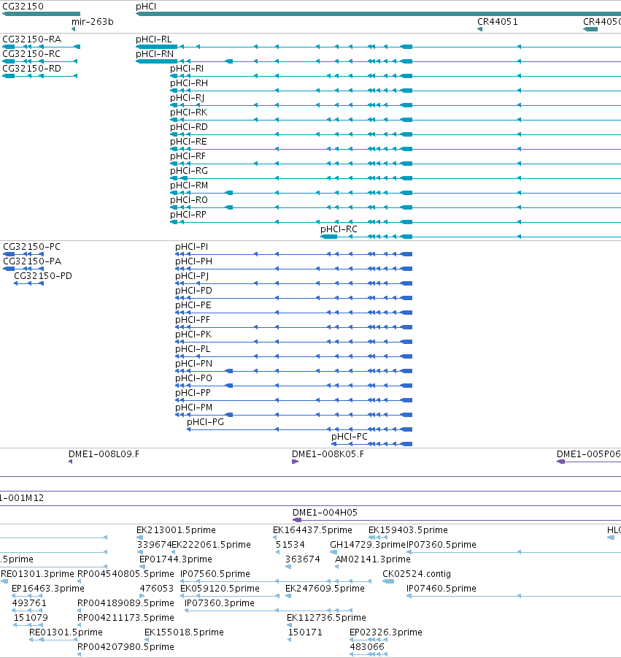
Task: Select transcript pHCl-RL
Action: coord(154,39)
